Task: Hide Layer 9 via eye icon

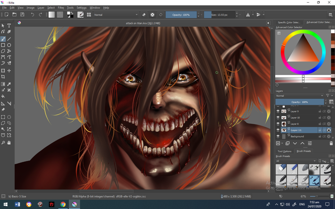Action: 278,111
